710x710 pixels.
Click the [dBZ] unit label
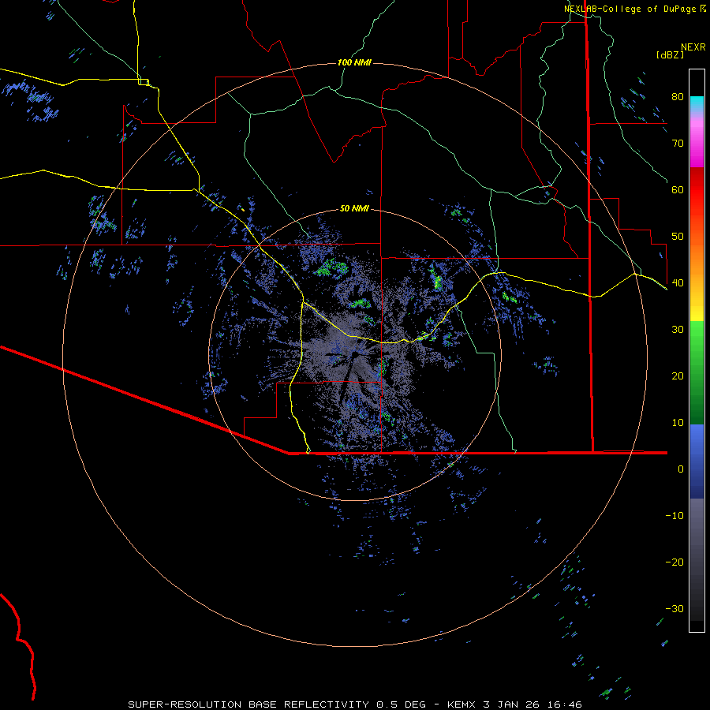tap(670, 54)
